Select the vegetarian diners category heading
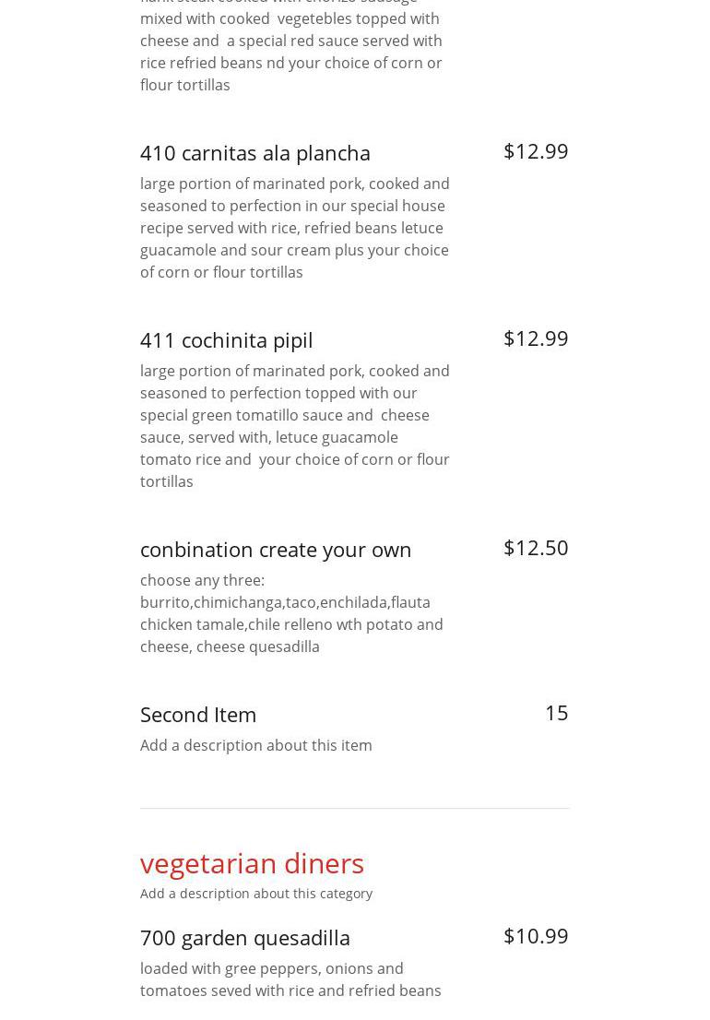The image size is (710, 1020). 252,863
